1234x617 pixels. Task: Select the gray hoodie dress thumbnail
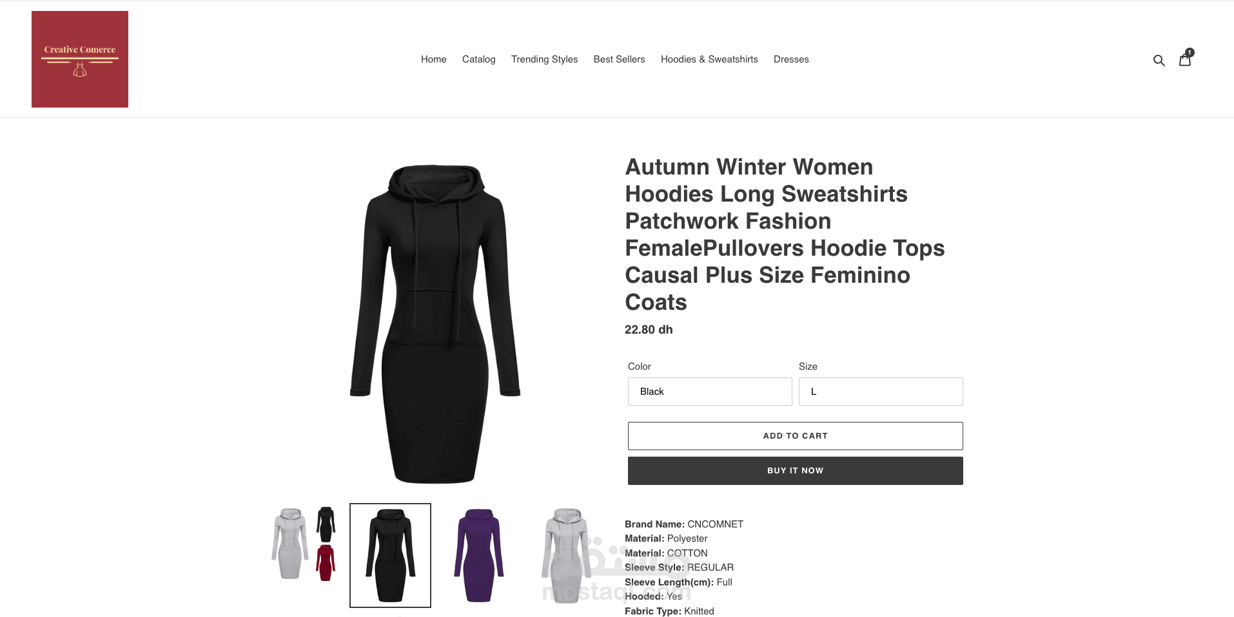point(567,555)
